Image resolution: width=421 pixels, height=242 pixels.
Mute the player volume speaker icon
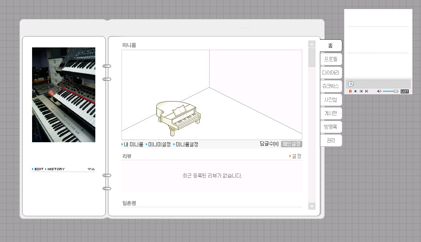[379, 91]
